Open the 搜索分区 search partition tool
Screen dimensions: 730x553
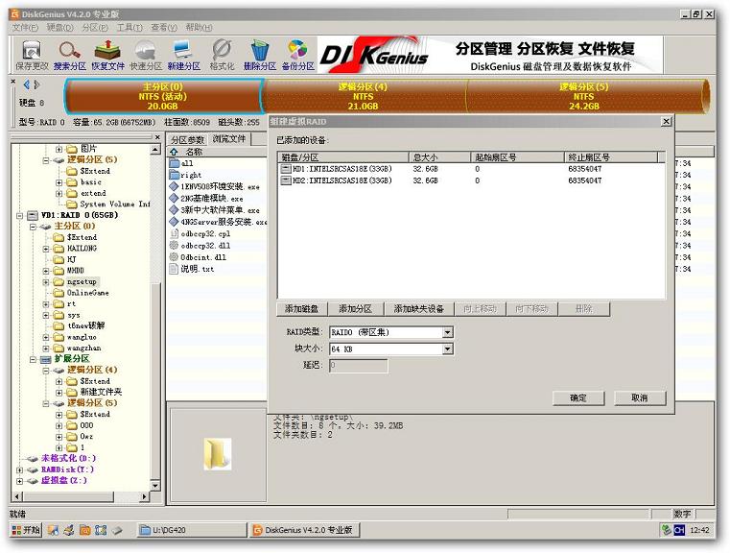point(69,55)
